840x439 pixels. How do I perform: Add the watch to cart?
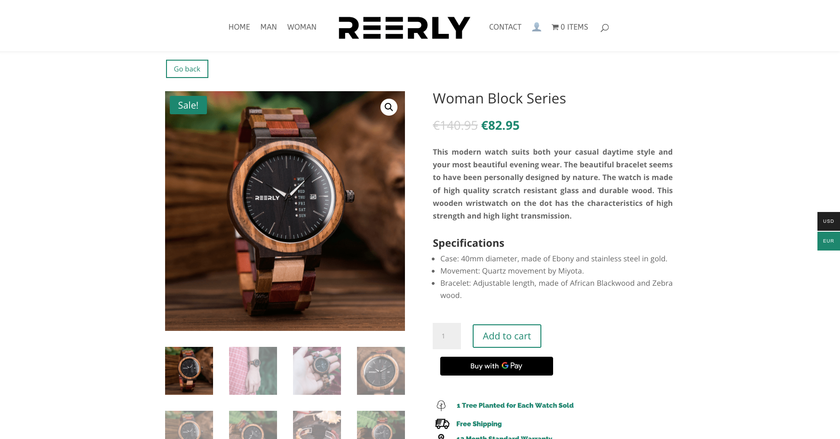pos(507,336)
